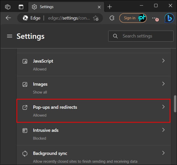Click the 'Allowed' status under JavaScript

[x=40, y=69]
